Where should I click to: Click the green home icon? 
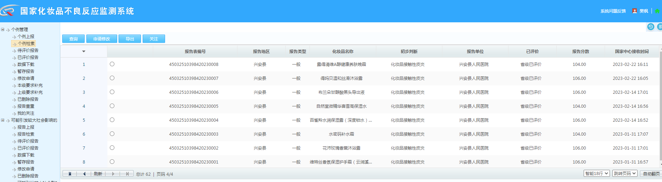point(657,11)
